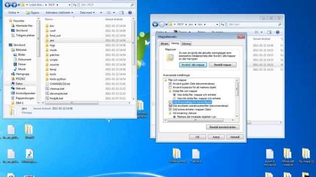Open MCP address bar history dropdown
Viewport: 316px width, 177px height.
point(70,4)
